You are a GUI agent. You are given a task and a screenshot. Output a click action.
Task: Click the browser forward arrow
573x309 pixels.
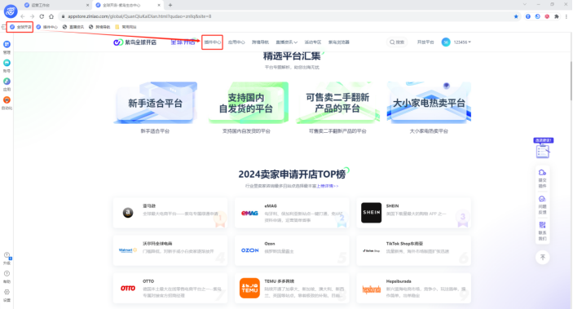(x=32, y=16)
